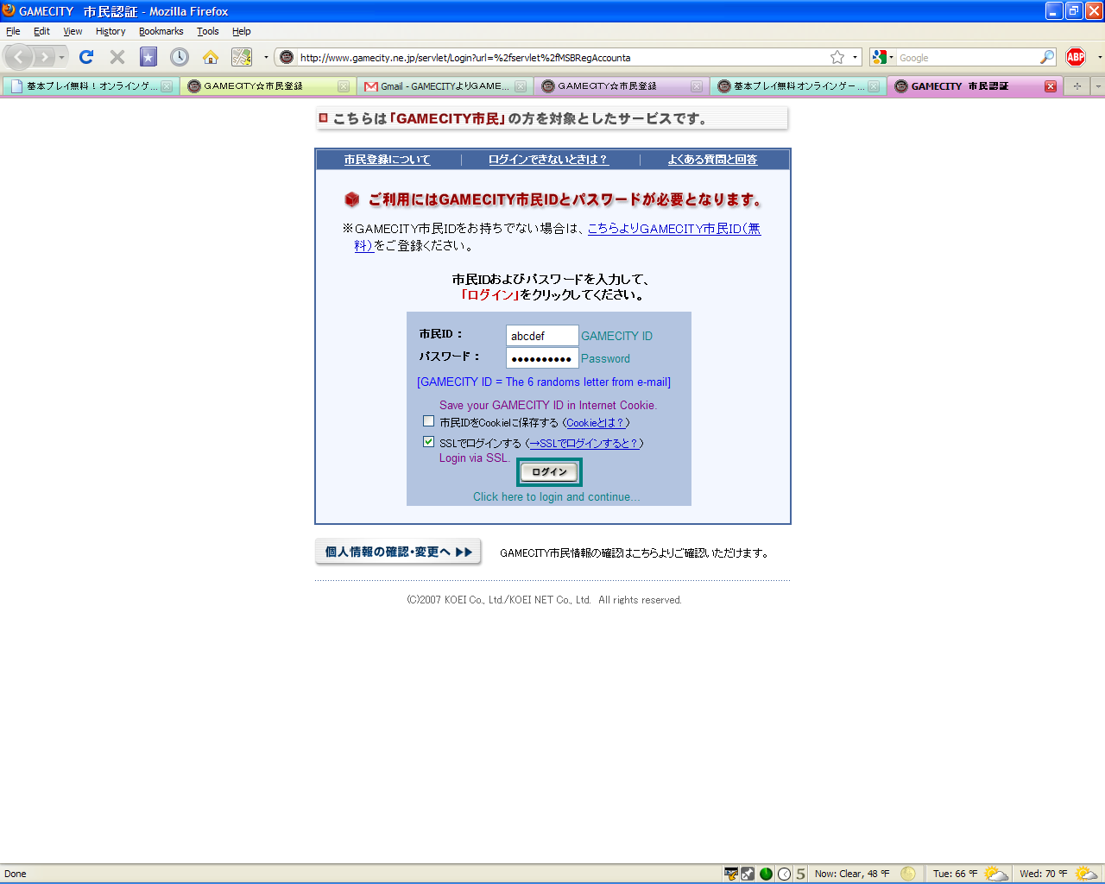Click the map icon in the toolbar
Viewport: 1105px width, 884px height.
tap(242, 57)
